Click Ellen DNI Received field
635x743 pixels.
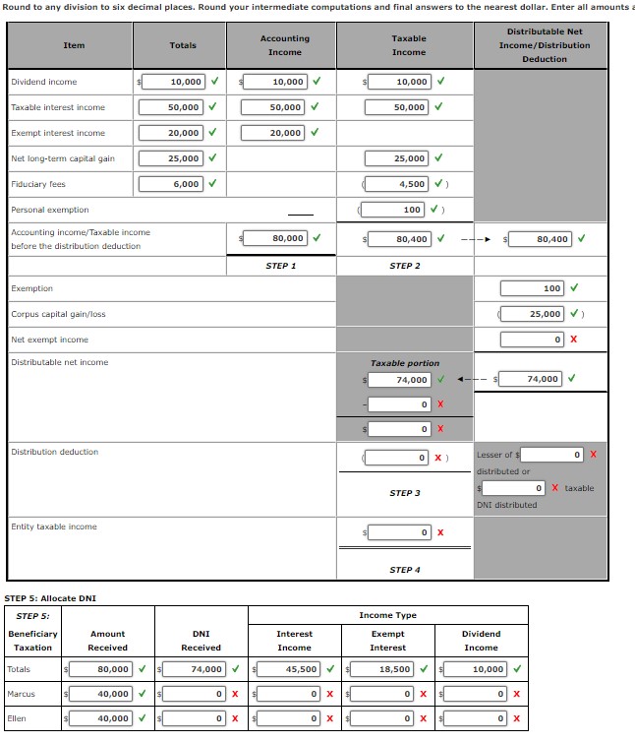194,718
